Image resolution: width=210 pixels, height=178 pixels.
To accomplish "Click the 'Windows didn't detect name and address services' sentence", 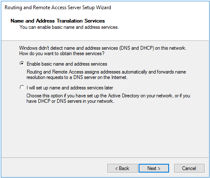I will (103, 48).
